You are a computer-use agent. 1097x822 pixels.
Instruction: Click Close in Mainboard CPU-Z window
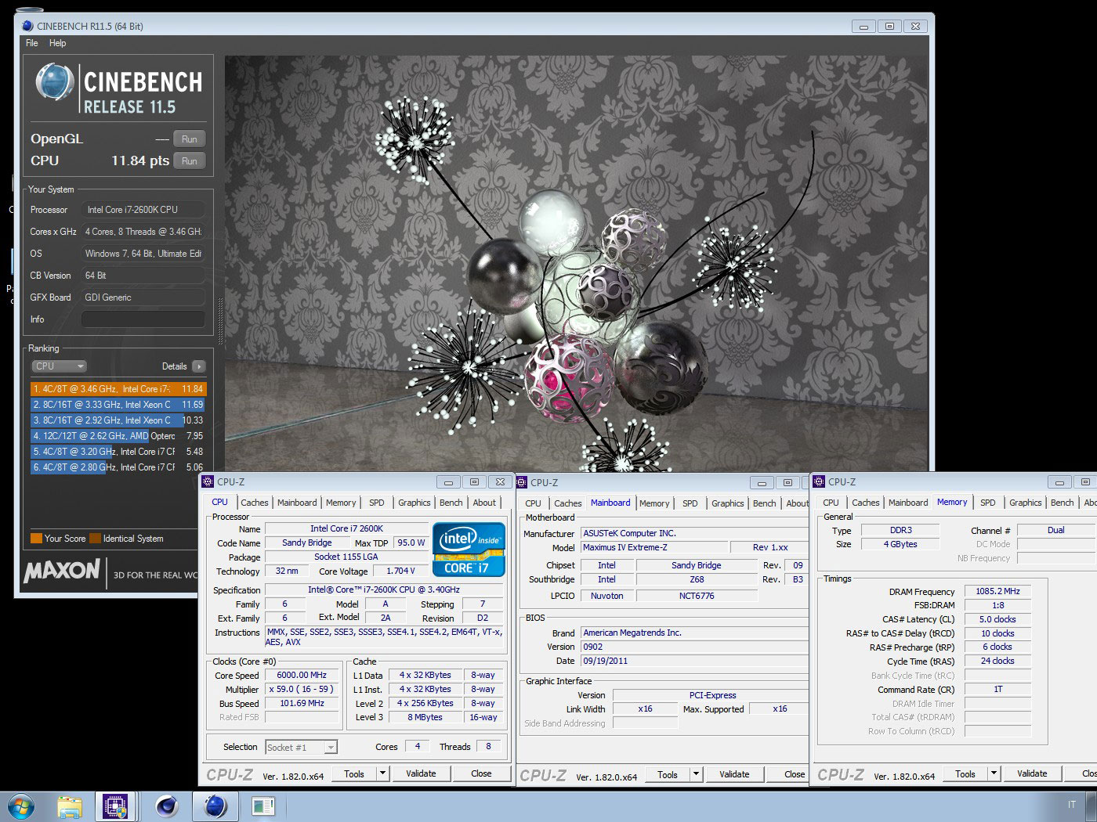coord(789,774)
